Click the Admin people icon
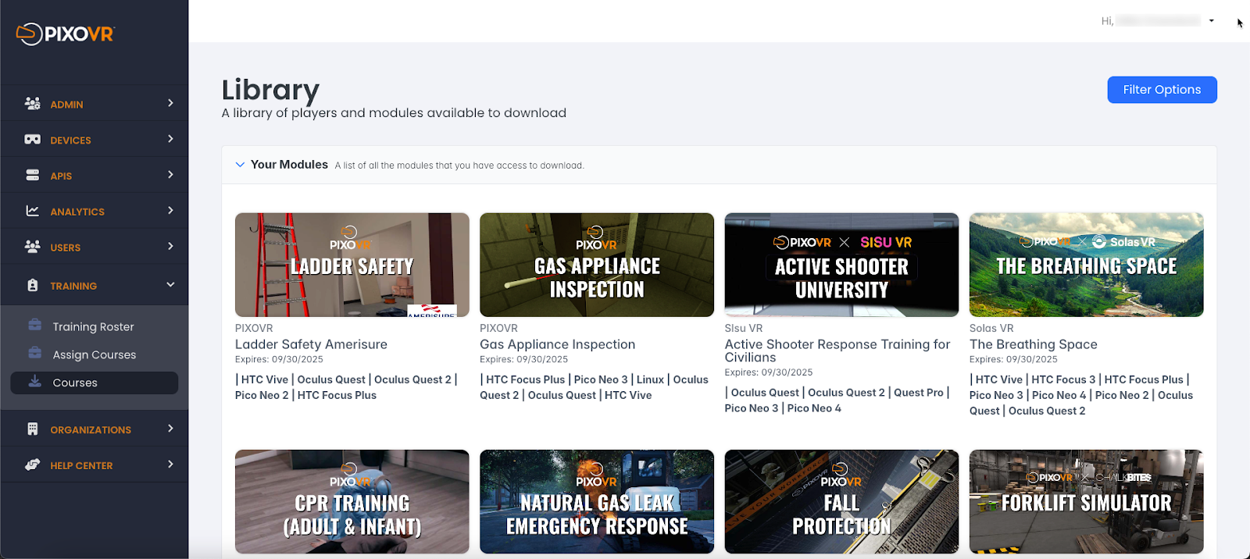Screen dimensions: 1250x559 [x=32, y=104]
